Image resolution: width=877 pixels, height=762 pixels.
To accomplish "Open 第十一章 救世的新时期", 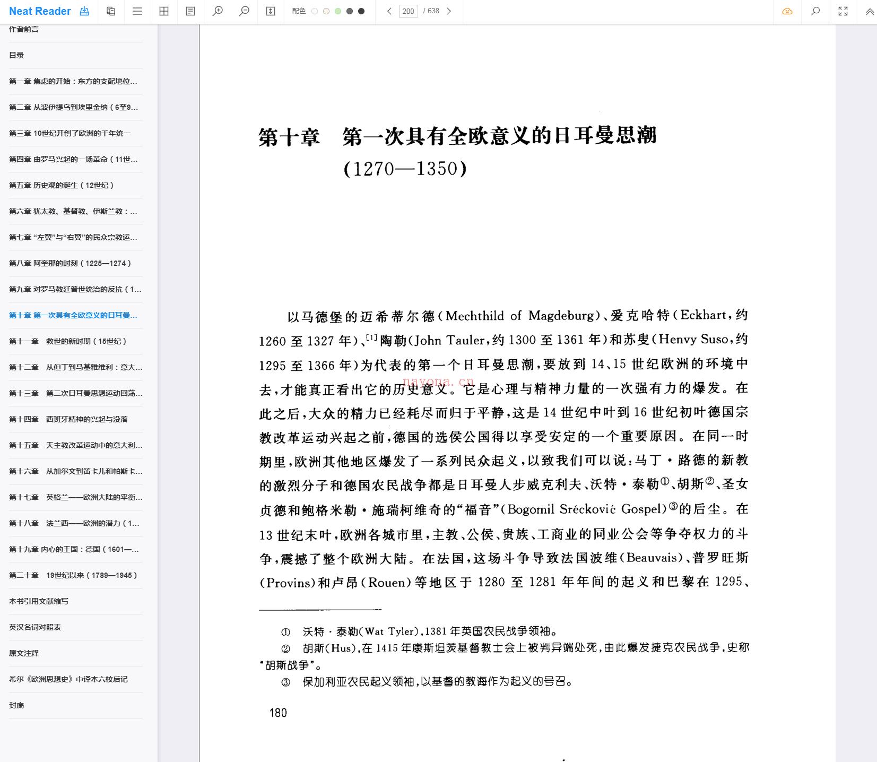I will click(75, 341).
